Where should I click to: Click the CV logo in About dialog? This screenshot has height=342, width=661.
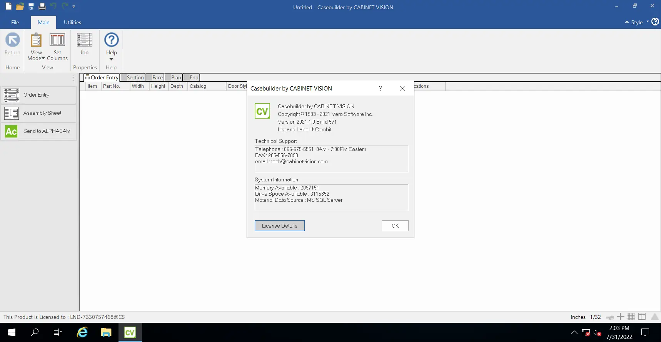click(x=262, y=111)
